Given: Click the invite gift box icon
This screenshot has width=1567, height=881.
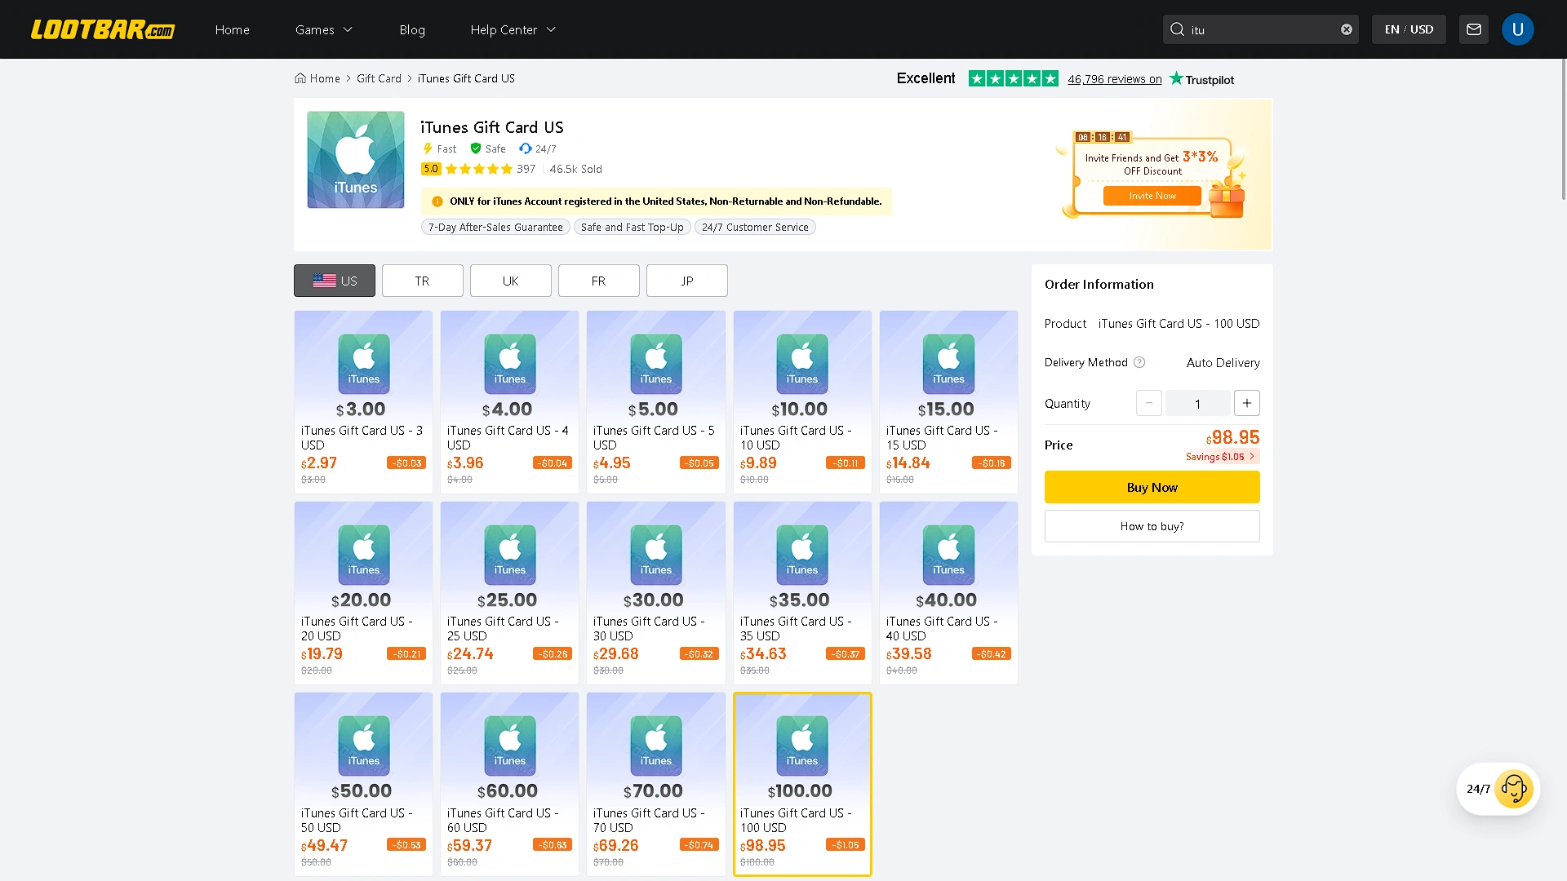Looking at the screenshot, I should click(x=1226, y=200).
